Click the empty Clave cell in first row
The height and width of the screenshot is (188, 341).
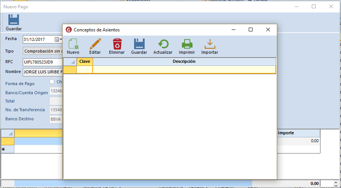pyautogui.click(x=85, y=69)
